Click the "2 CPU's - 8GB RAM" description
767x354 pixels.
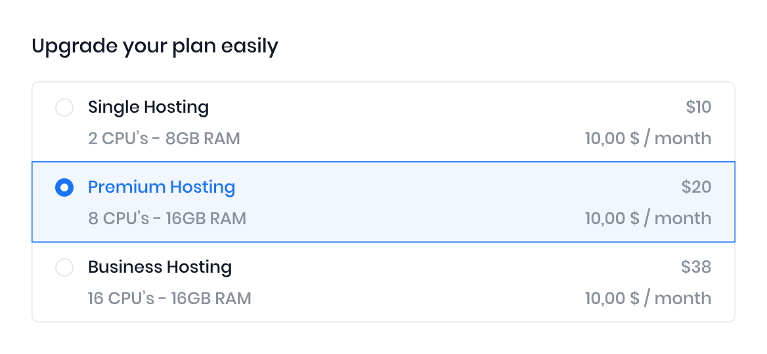(164, 138)
